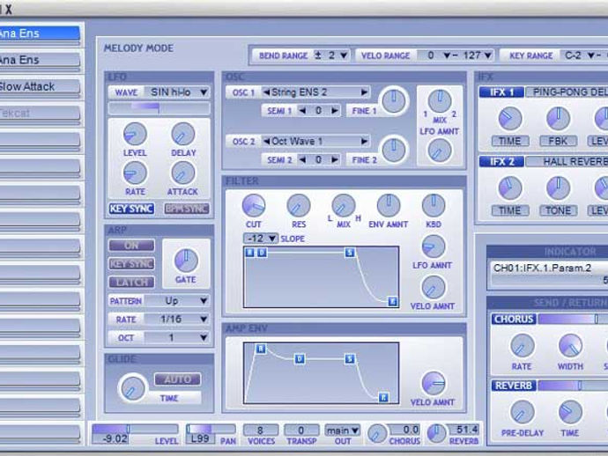Adjust the filter VELO AMNT knob
608x456 pixels.
click(x=434, y=288)
